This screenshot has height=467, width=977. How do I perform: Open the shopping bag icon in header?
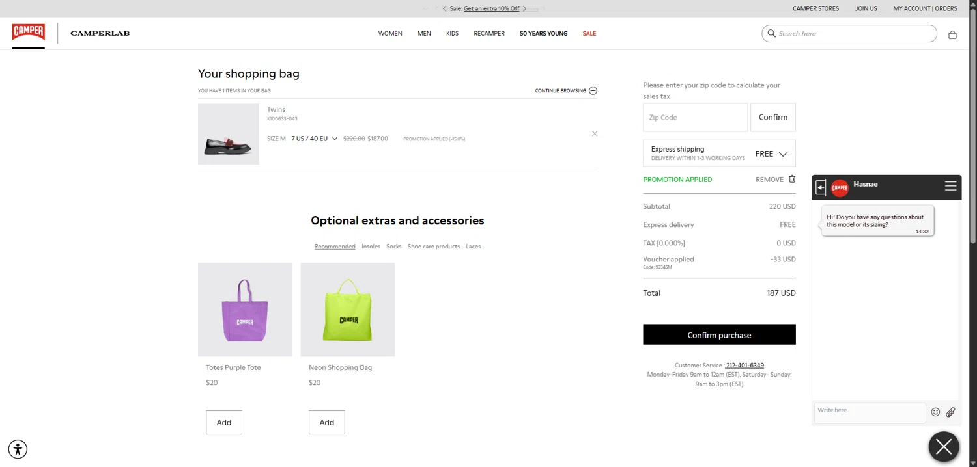coord(952,34)
